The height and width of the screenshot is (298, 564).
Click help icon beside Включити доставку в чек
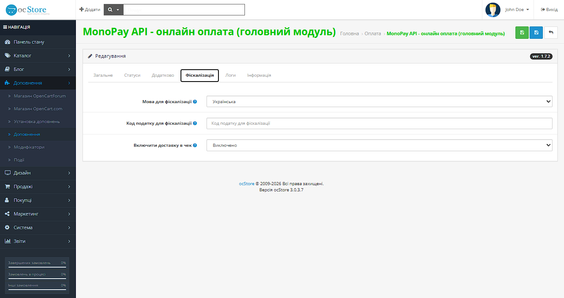195,145
